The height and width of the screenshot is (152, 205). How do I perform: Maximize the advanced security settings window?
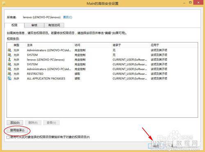point(190,2)
